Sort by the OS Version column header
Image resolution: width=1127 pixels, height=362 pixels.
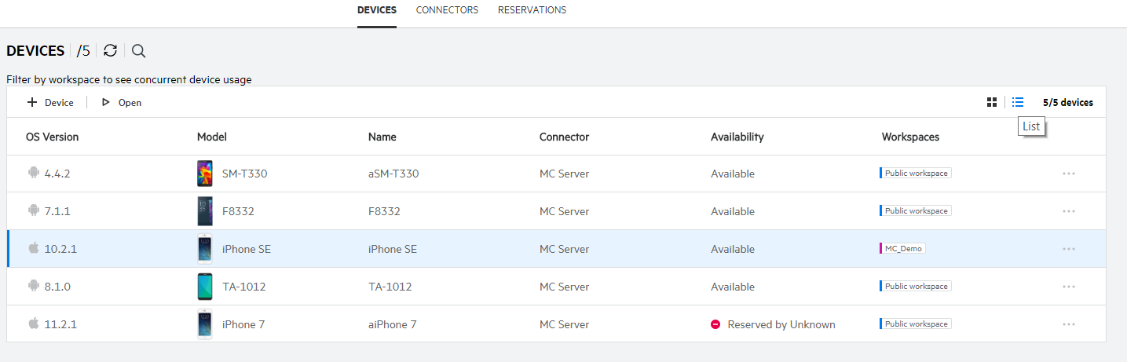tap(53, 137)
